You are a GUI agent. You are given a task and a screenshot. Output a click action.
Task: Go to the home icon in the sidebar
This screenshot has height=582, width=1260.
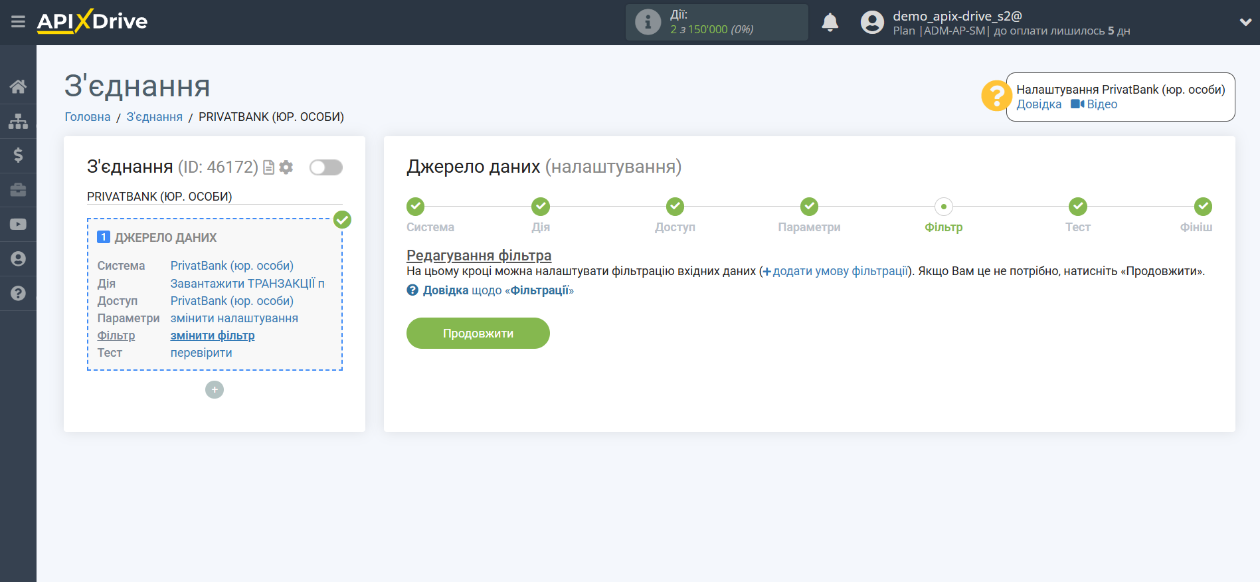(x=18, y=86)
